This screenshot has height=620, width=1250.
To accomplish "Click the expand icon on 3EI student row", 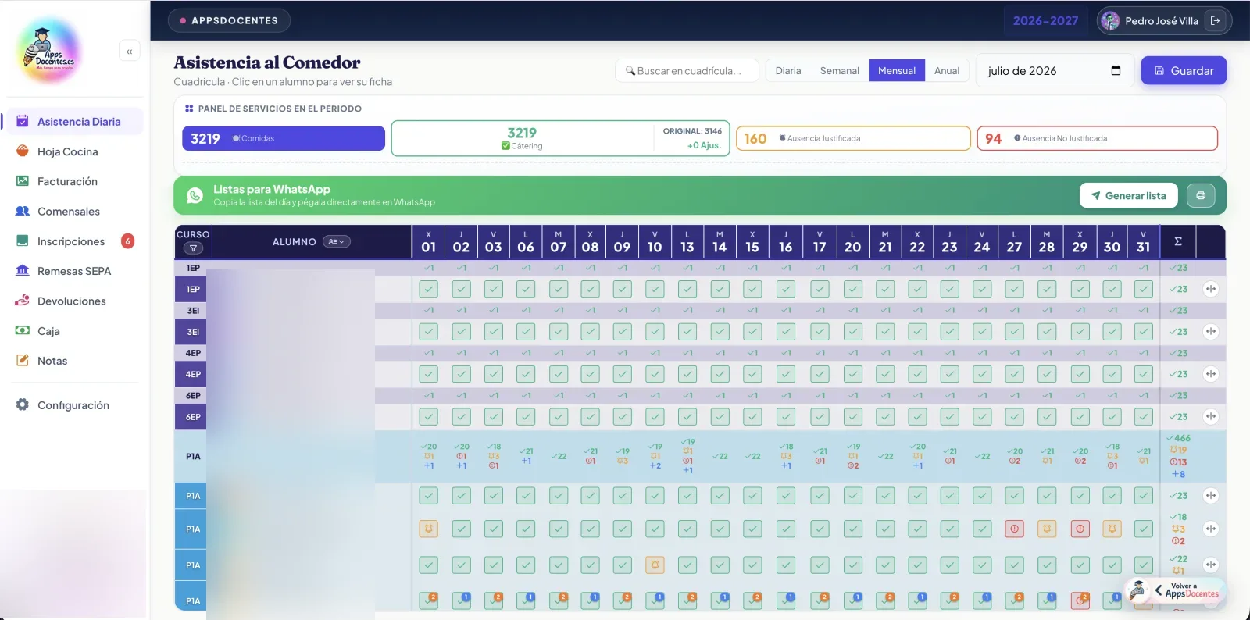I will [x=1211, y=331].
